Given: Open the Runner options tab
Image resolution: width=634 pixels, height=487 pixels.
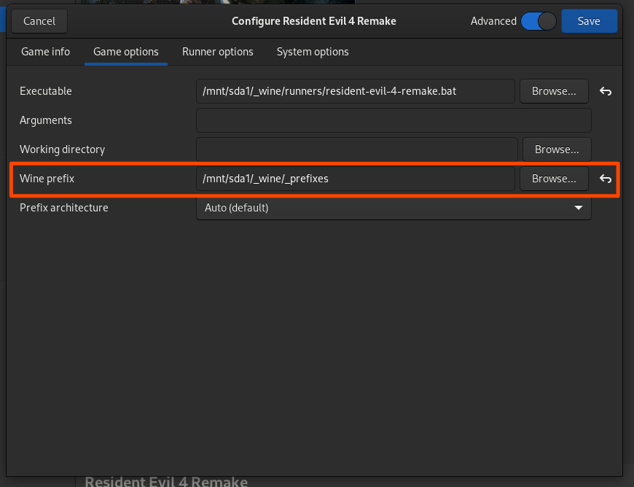Looking at the screenshot, I should click(x=218, y=52).
